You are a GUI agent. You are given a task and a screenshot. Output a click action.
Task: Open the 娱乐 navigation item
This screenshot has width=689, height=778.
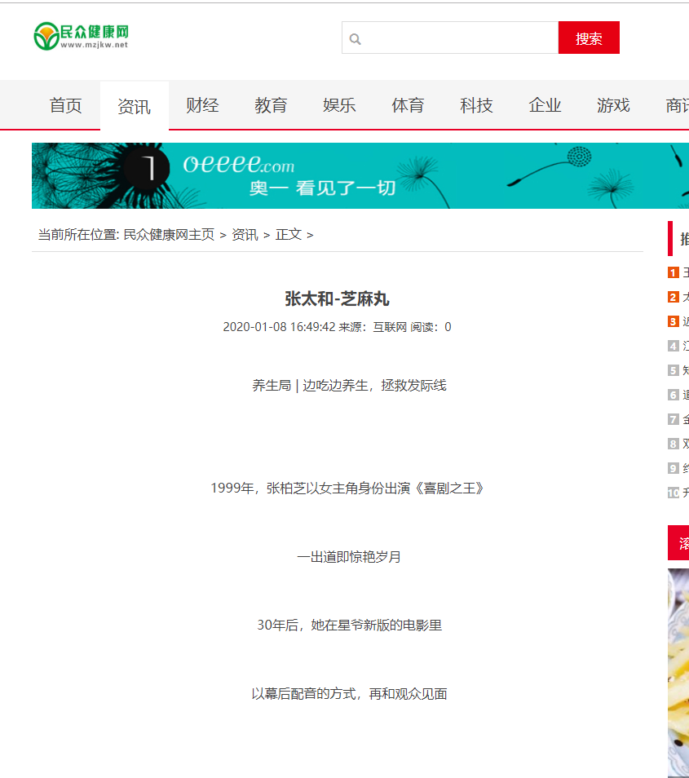tap(339, 105)
